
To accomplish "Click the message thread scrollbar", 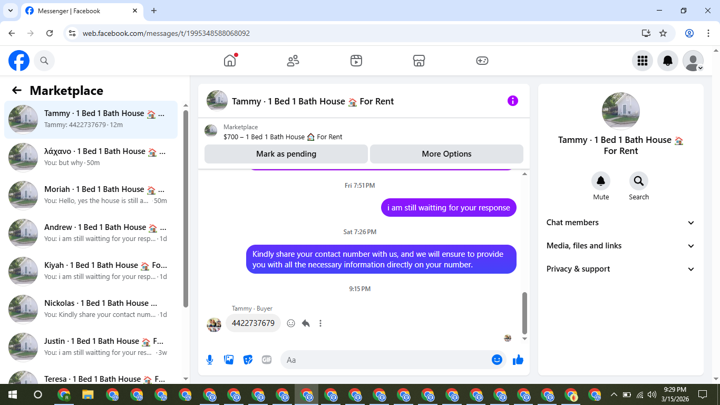I will click(524, 312).
